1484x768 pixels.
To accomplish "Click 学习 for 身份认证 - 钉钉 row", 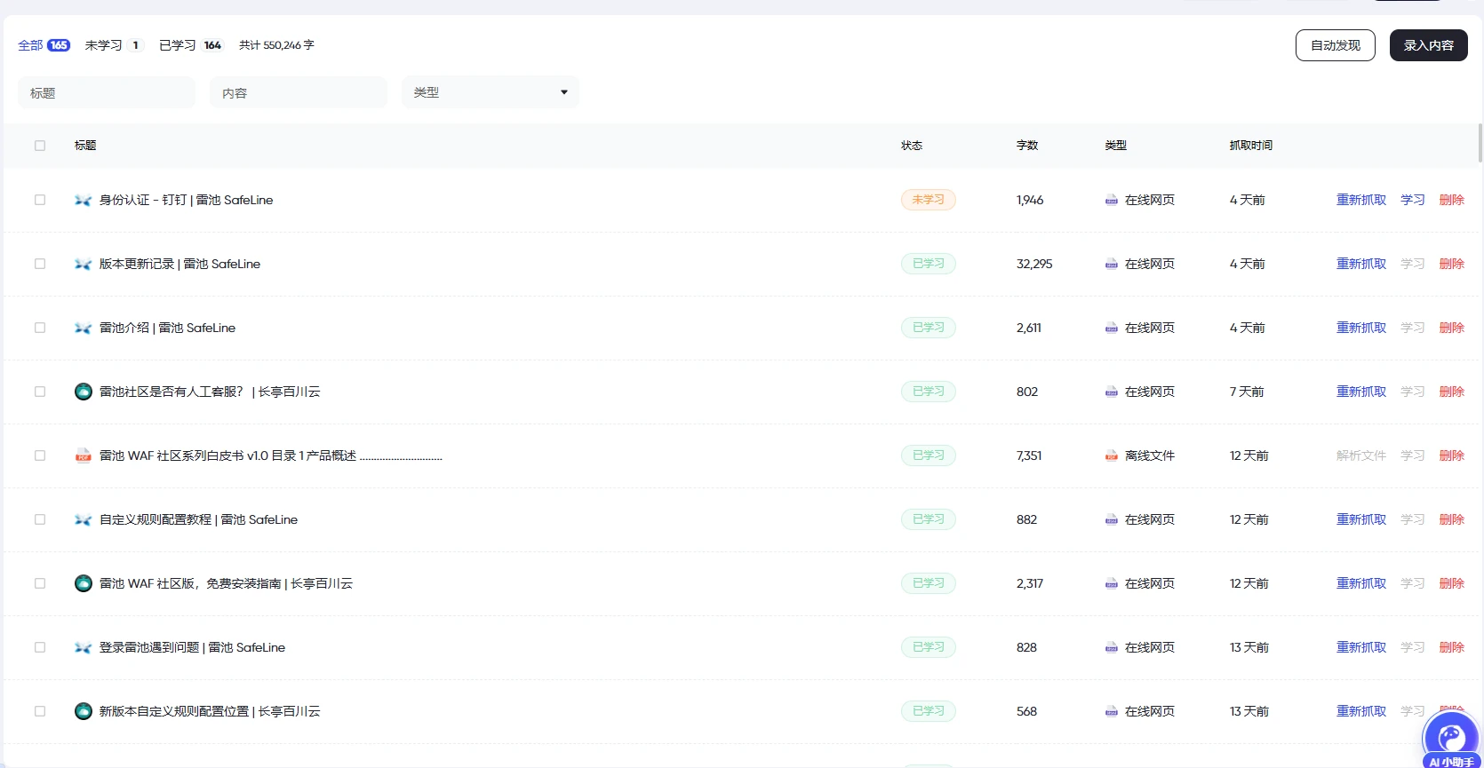I will click(x=1413, y=200).
